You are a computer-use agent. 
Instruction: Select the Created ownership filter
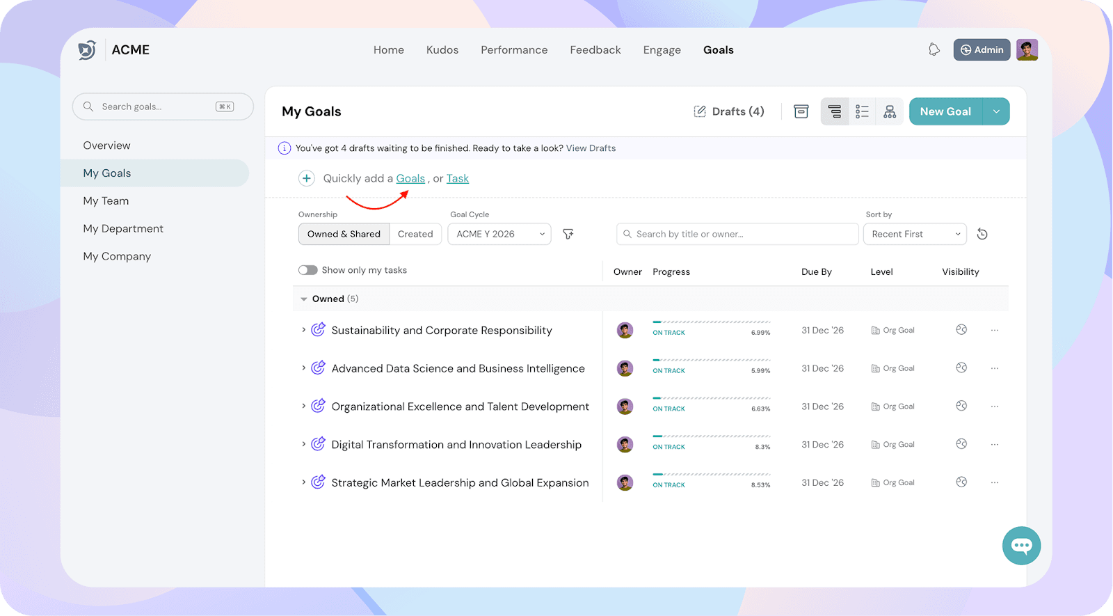[415, 235]
